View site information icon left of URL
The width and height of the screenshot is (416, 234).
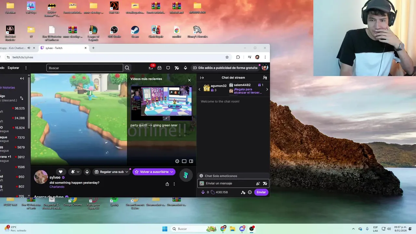click(8, 57)
